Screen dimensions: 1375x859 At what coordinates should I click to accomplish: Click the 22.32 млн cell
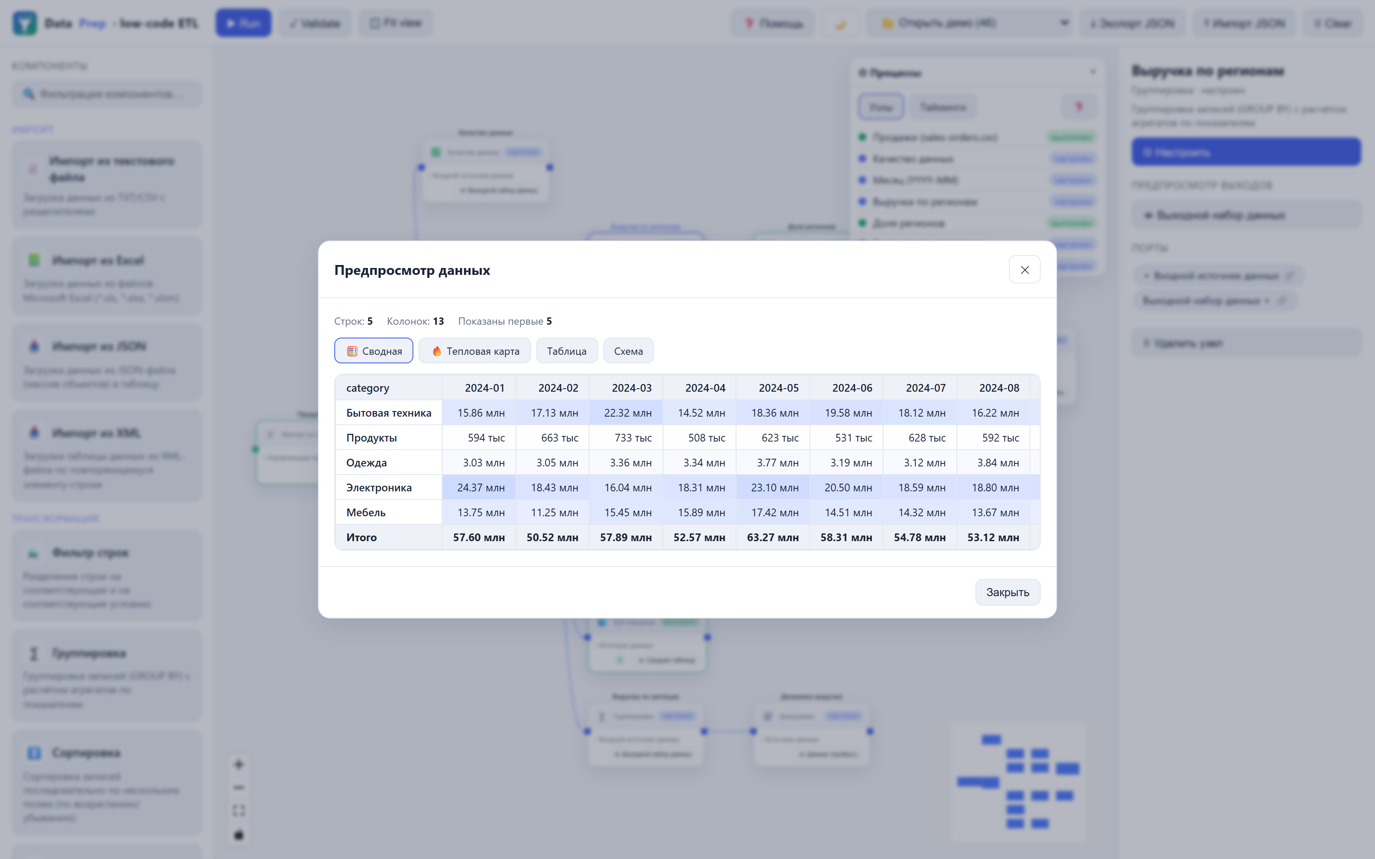[x=626, y=413]
